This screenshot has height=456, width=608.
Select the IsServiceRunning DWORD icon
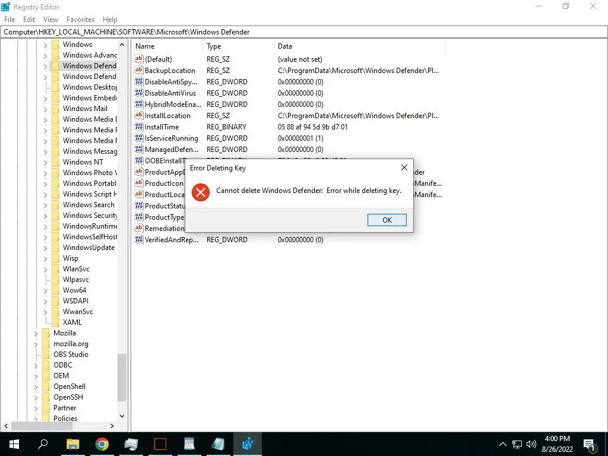139,138
